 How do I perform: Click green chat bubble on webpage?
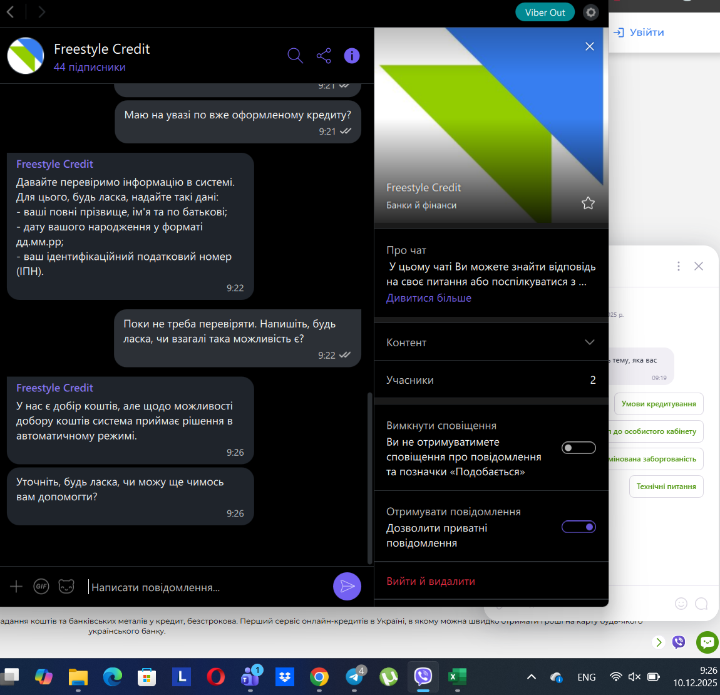707,642
